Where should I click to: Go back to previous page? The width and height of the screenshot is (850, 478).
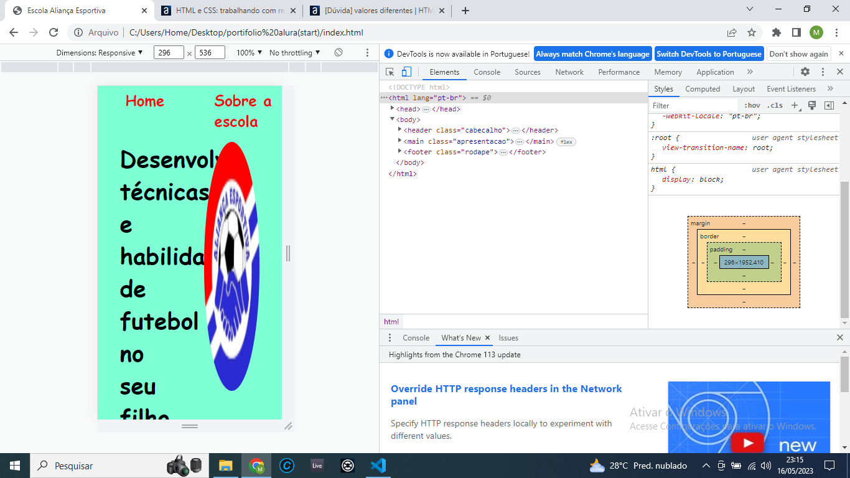[x=14, y=32]
